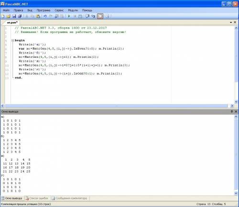Click the Save All toolbar icon

click(x=20, y=16)
